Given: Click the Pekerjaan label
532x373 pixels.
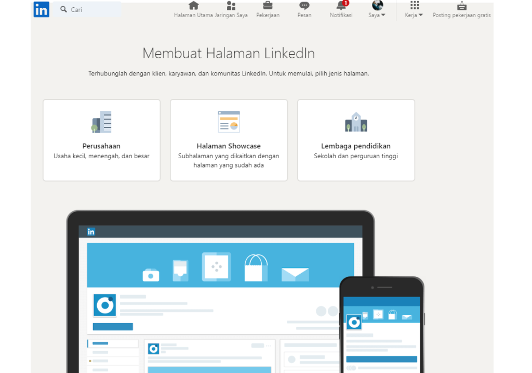Looking at the screenshot, I should 268,15.
